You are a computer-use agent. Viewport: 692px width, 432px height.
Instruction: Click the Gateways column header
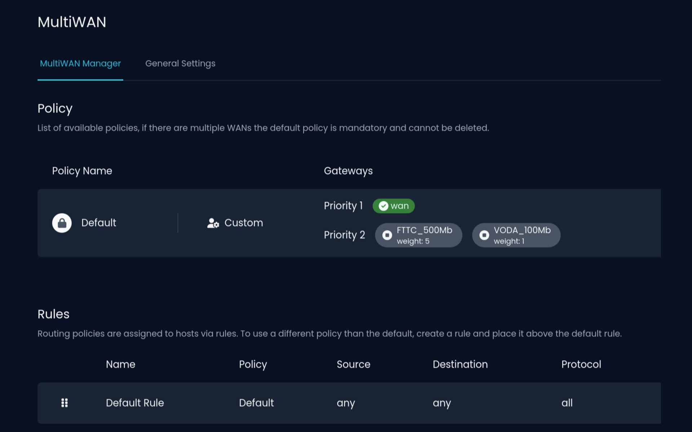(348, 171)
